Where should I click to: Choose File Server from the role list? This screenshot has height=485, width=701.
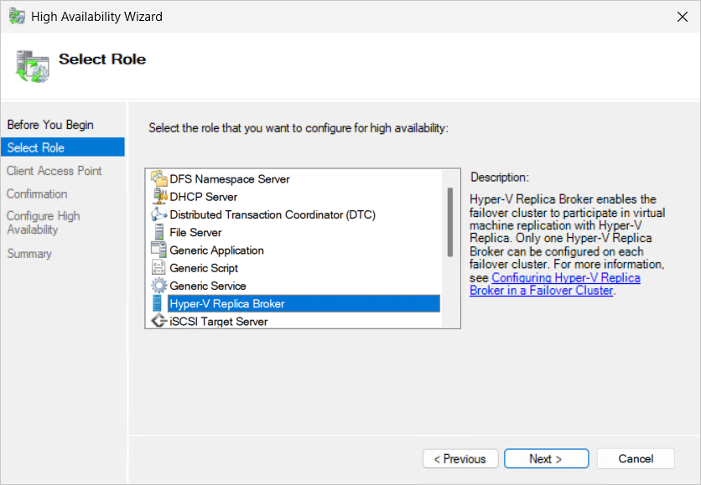195,232
